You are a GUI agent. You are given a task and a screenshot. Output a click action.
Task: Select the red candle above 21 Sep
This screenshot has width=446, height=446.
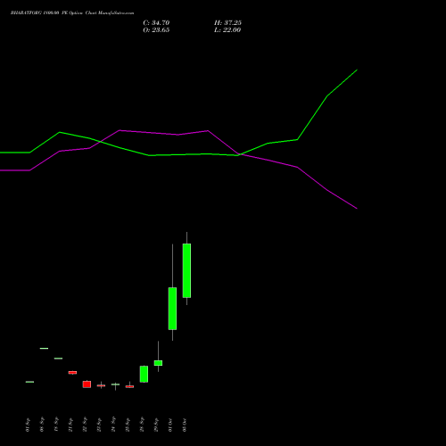[72, 372]
